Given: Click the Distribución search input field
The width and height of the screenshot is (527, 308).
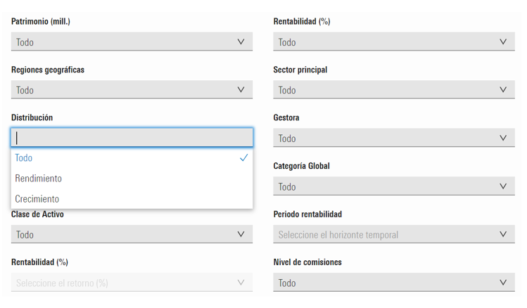Looking at the screenshot, I should [132, 138].
